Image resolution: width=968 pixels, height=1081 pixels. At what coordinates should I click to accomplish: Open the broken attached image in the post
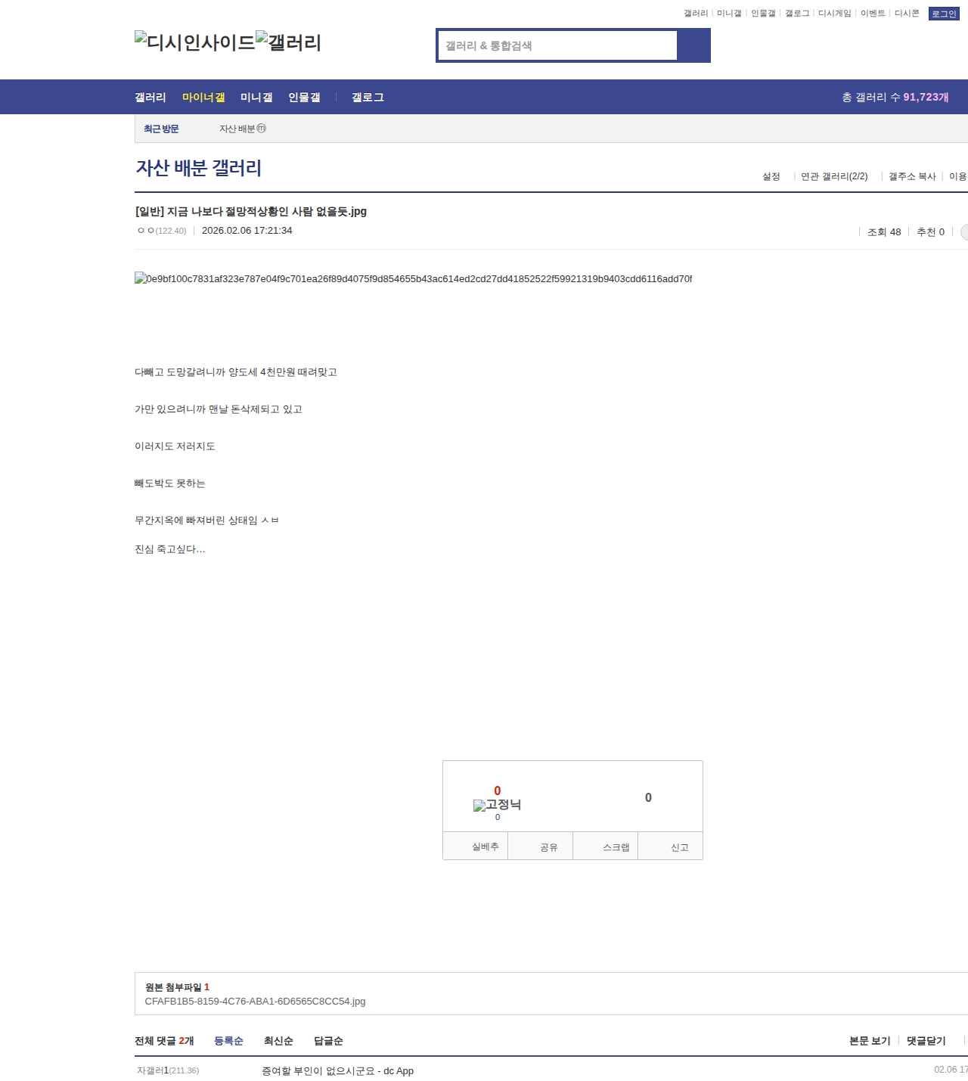point(413,279)
